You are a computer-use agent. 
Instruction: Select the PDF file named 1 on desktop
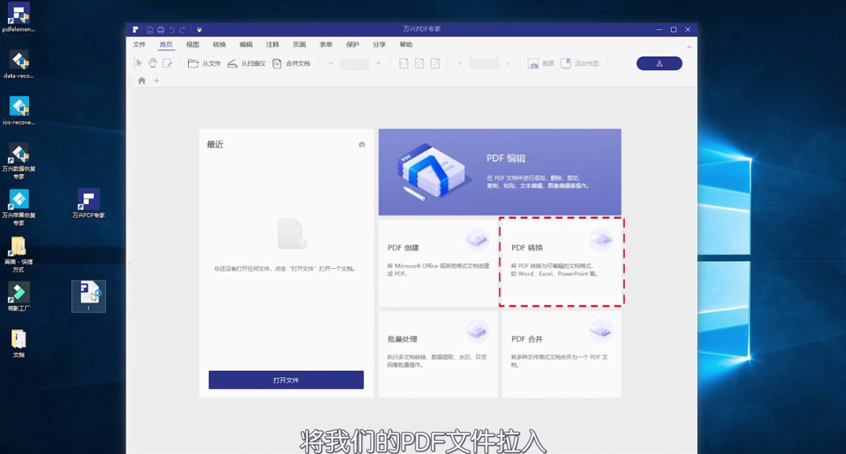[89, 296]
